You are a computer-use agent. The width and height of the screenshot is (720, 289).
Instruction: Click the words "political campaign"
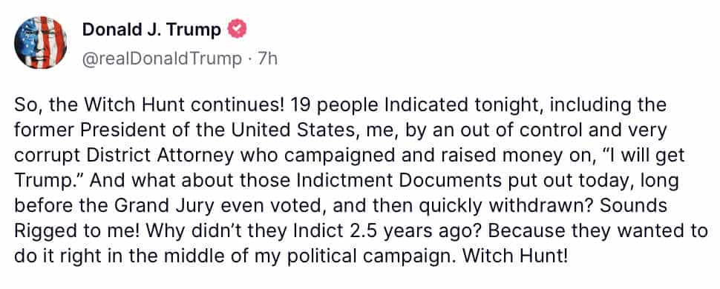tap(367, 256)
